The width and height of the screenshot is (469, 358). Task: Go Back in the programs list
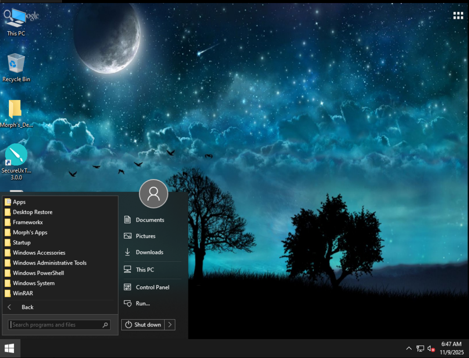pos(27,307)
